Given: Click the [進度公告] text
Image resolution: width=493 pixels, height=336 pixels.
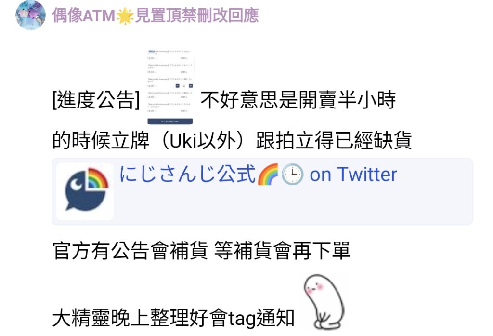Looking at the screenshot, I should (x=96, y=100).
